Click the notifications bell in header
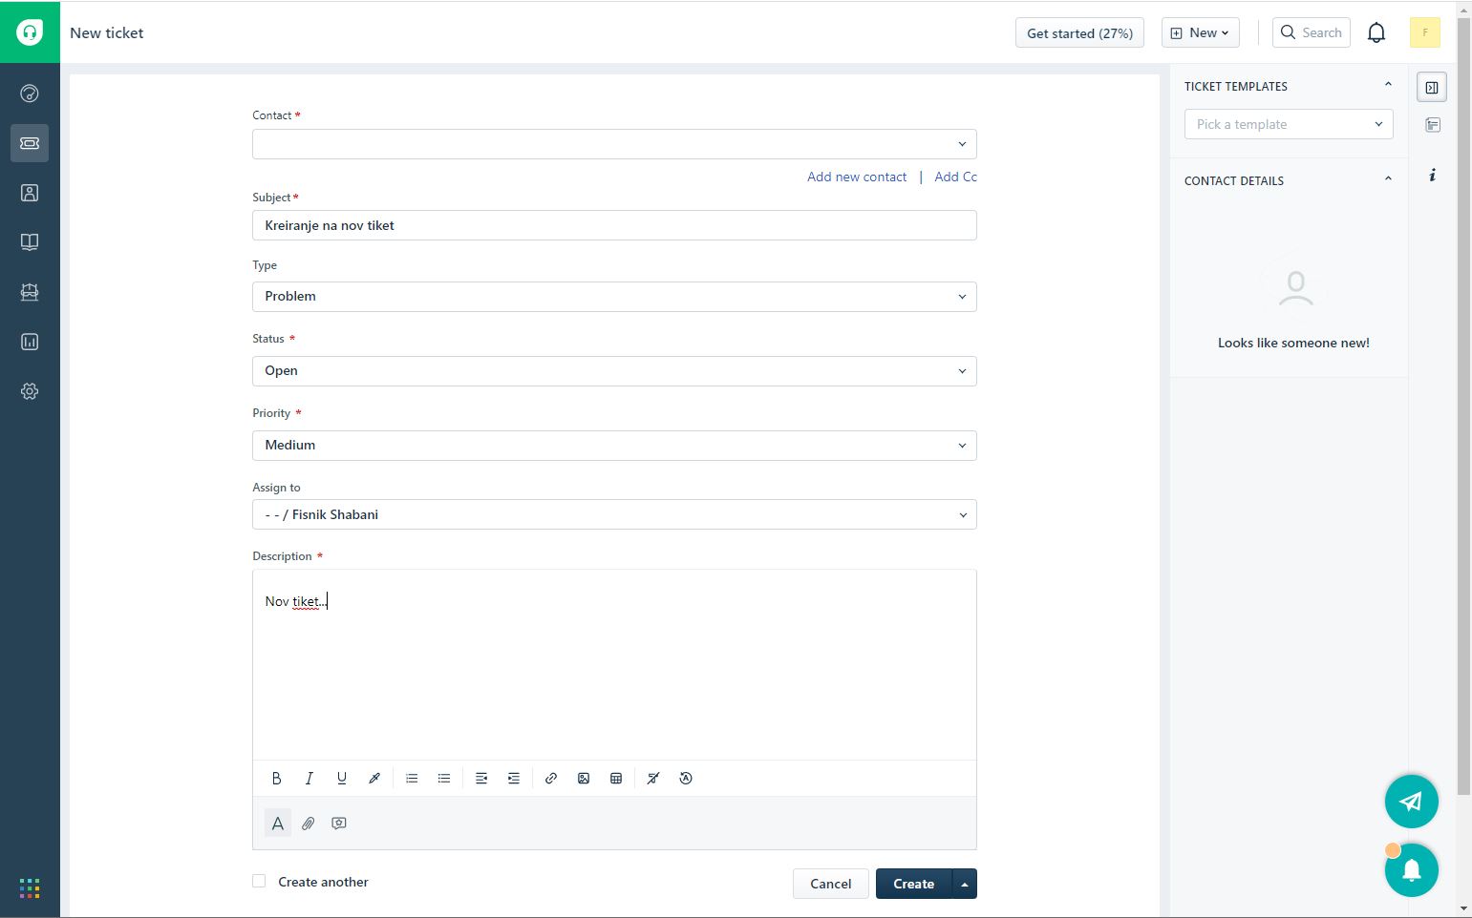The image size is (1472, 918). tap(1376, 32)
